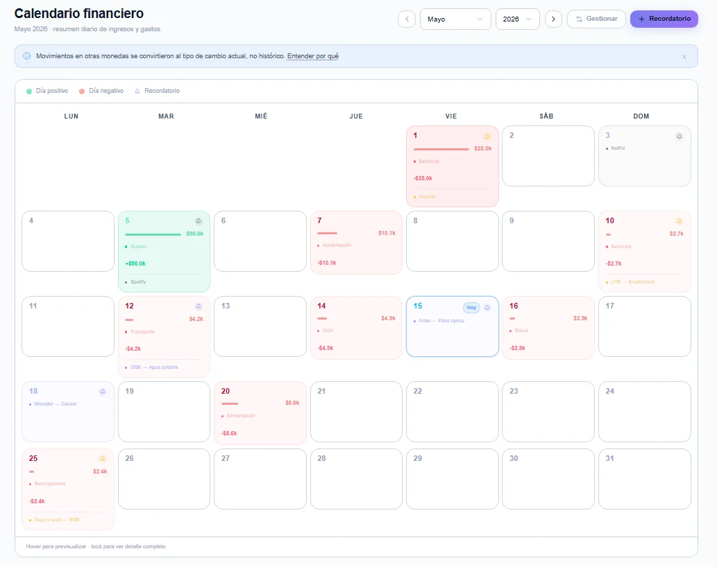Open the 2026 year dropdown
Image resolution: width=717 pixels, height=567 pixels.
(518, 19)
